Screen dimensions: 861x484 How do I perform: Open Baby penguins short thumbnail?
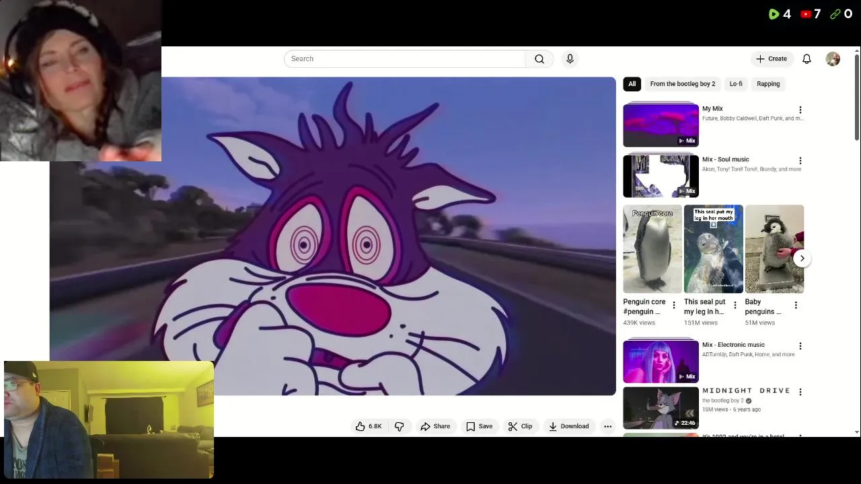pyautogui.click(x=774, y=249)
